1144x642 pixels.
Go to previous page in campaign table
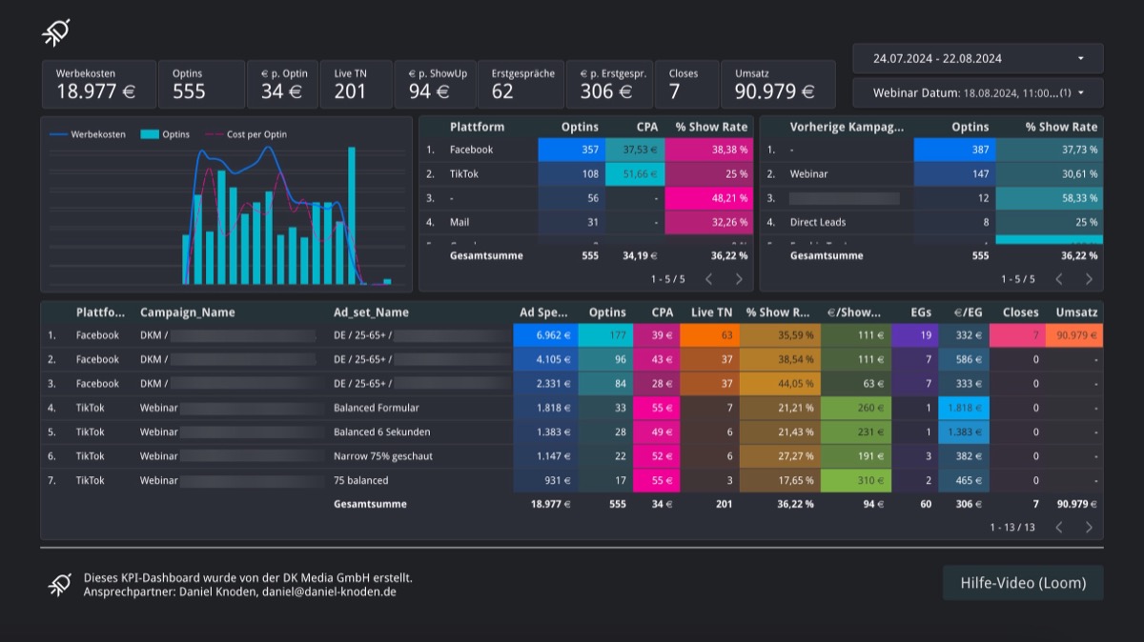(x=1058, y=527)
